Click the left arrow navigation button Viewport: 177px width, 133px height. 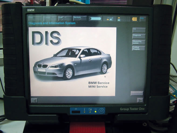[34, 100]
